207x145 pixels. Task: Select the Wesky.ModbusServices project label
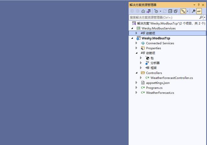(x=158, y=28)
